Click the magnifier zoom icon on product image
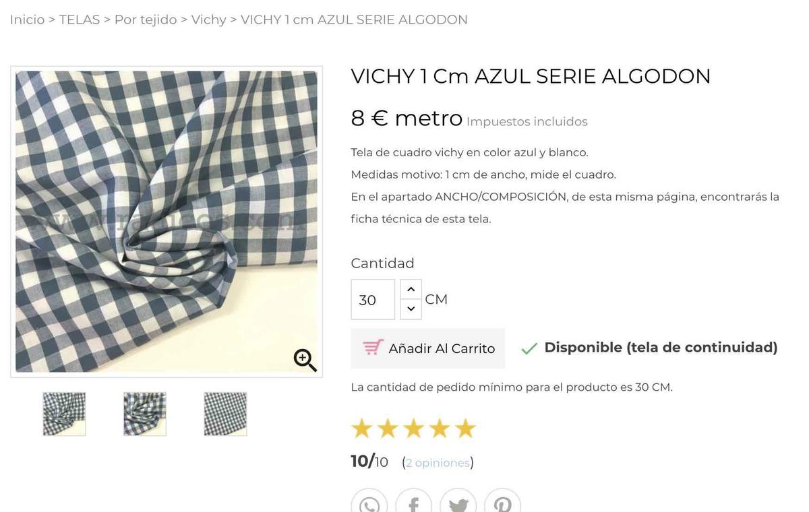Image resolution: width=809 pixels, height=512 pixels. [305, 360]
